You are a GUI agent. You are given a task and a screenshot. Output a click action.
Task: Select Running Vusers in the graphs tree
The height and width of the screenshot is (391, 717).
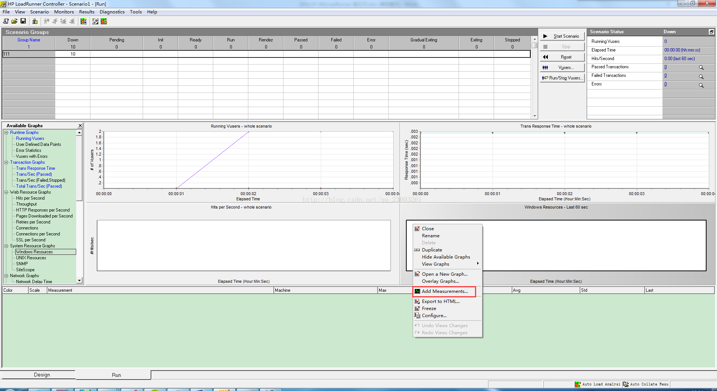[30, 138]
